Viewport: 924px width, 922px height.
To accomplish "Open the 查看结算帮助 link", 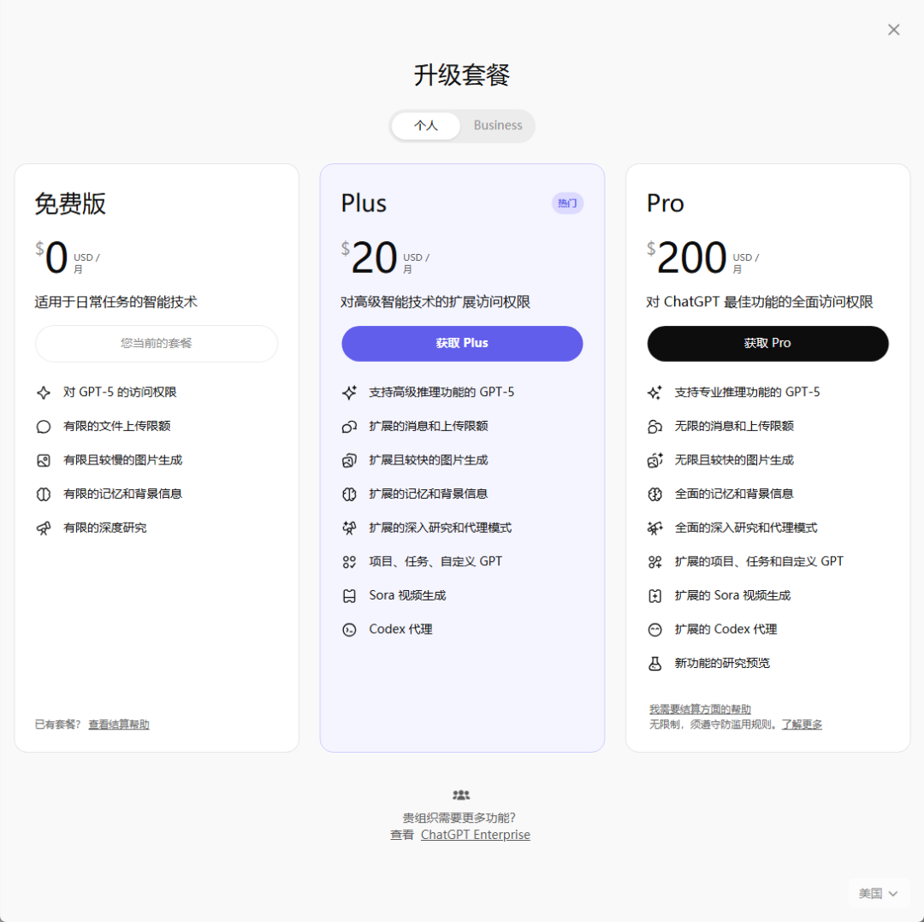I will pos(119,724).
